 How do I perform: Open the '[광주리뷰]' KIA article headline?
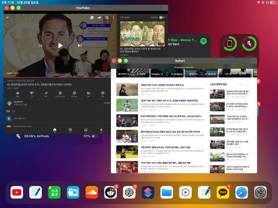click(170, 132)
